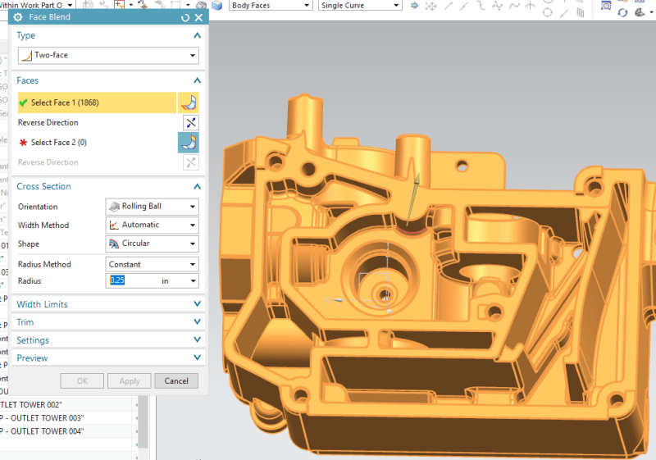The width and height of the screenshot is (656, 460).
Task: Toggle the quadrant point circle snap icon
Action: [x=547, y=12]
